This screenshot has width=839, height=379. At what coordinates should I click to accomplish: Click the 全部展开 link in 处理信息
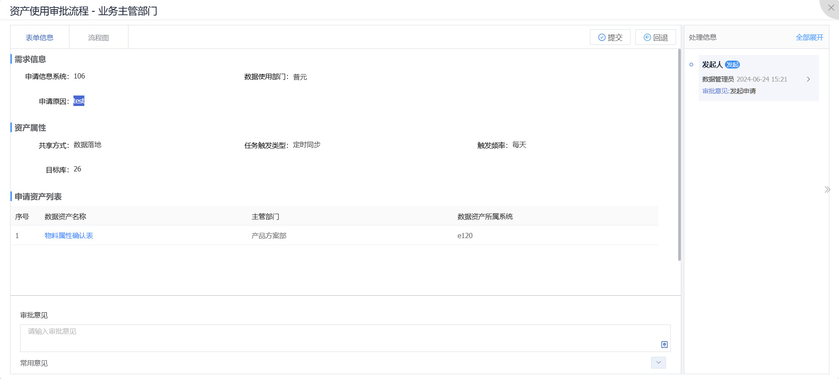[x=809, y=38]
